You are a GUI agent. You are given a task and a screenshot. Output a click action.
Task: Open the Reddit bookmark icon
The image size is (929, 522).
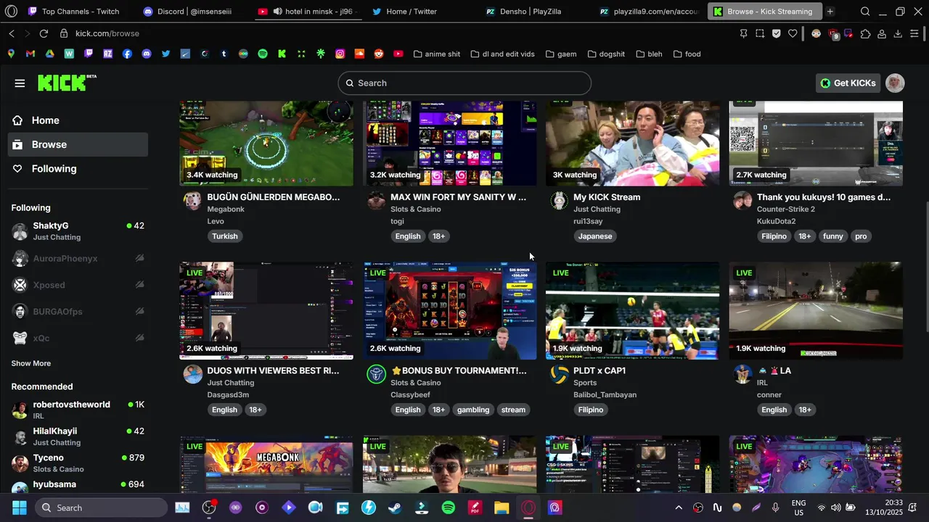[x=379, y=54]
